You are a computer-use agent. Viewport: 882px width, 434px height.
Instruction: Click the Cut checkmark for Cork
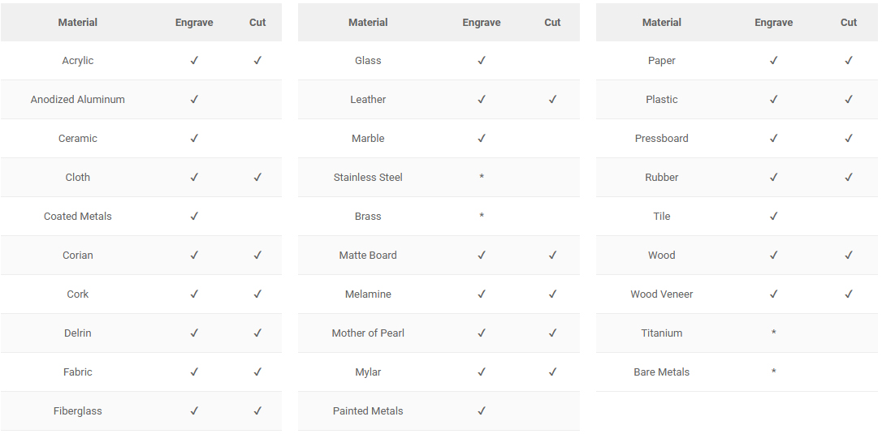[x=257, y=294]
